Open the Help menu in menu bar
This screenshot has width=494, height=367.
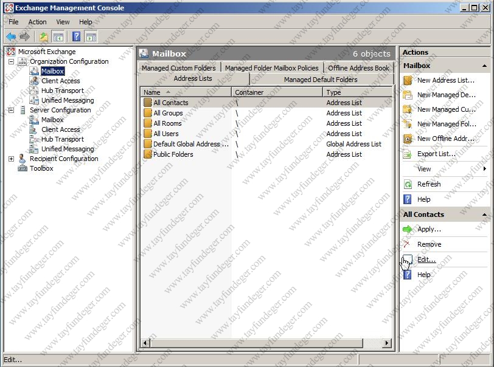point(85,22)
